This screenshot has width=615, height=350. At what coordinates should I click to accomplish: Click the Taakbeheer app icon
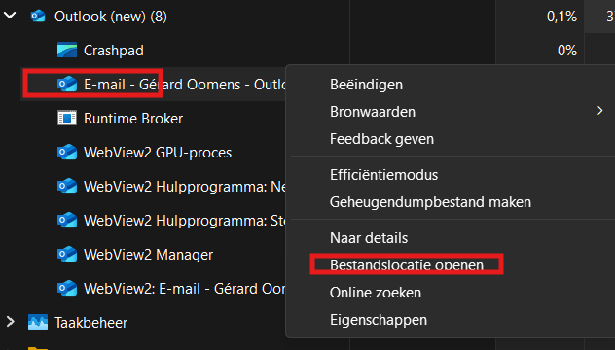tap(38, 322)
